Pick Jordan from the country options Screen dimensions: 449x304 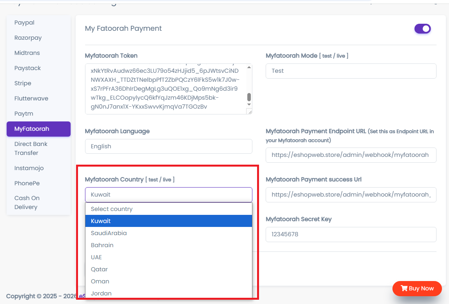tap(169, 293)
